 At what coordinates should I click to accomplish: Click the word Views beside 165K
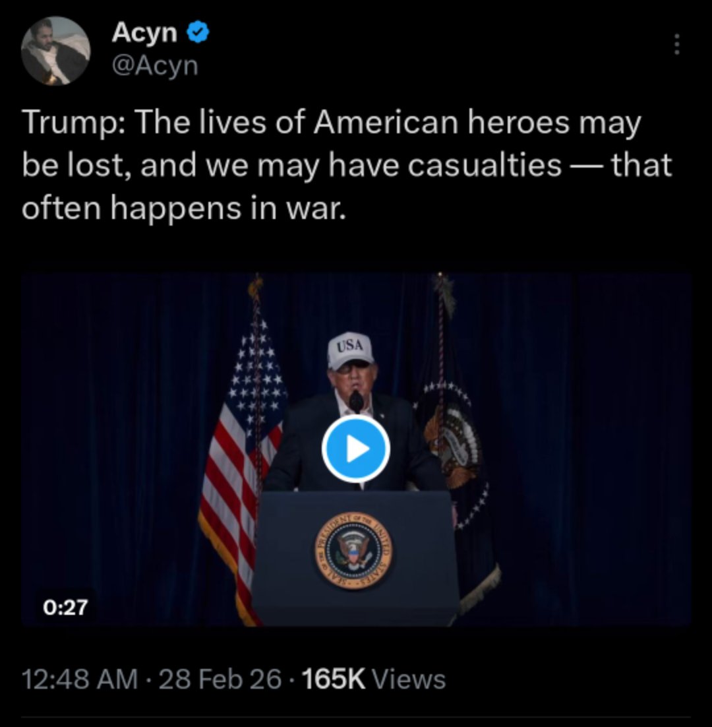point(409,680)
